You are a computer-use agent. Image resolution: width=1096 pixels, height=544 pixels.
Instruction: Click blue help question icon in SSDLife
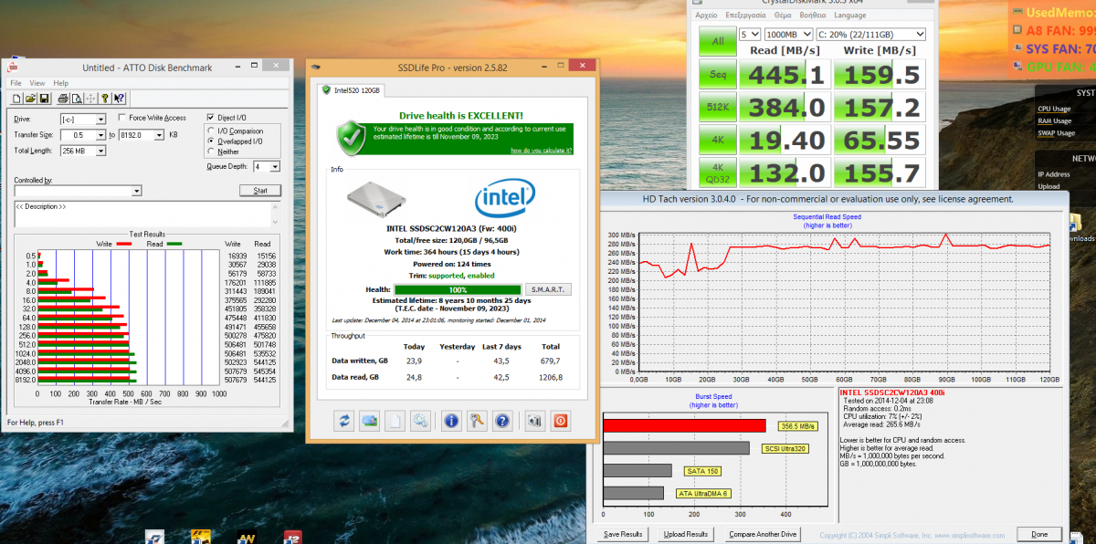tap(501, 421)
